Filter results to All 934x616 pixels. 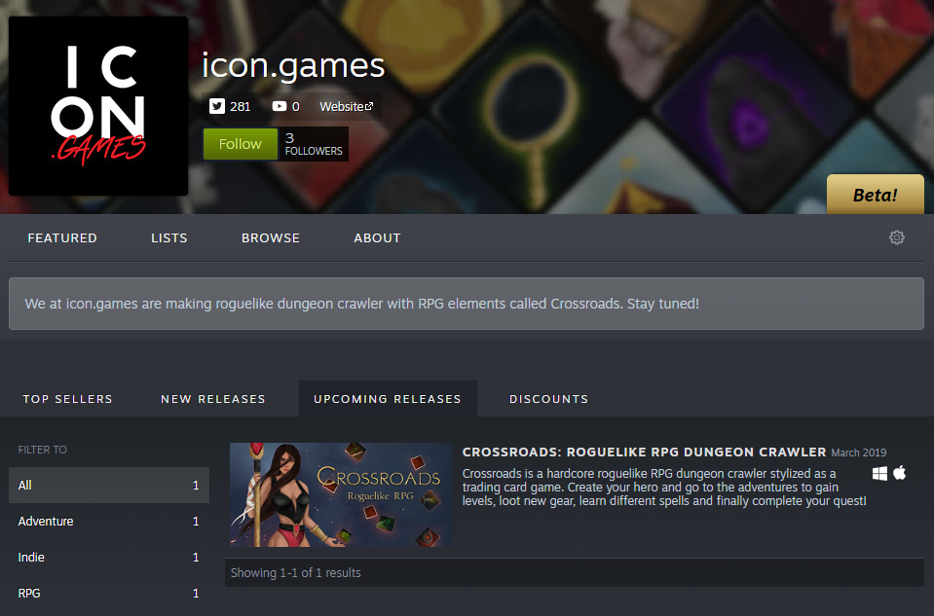click(x=109, y=485)
